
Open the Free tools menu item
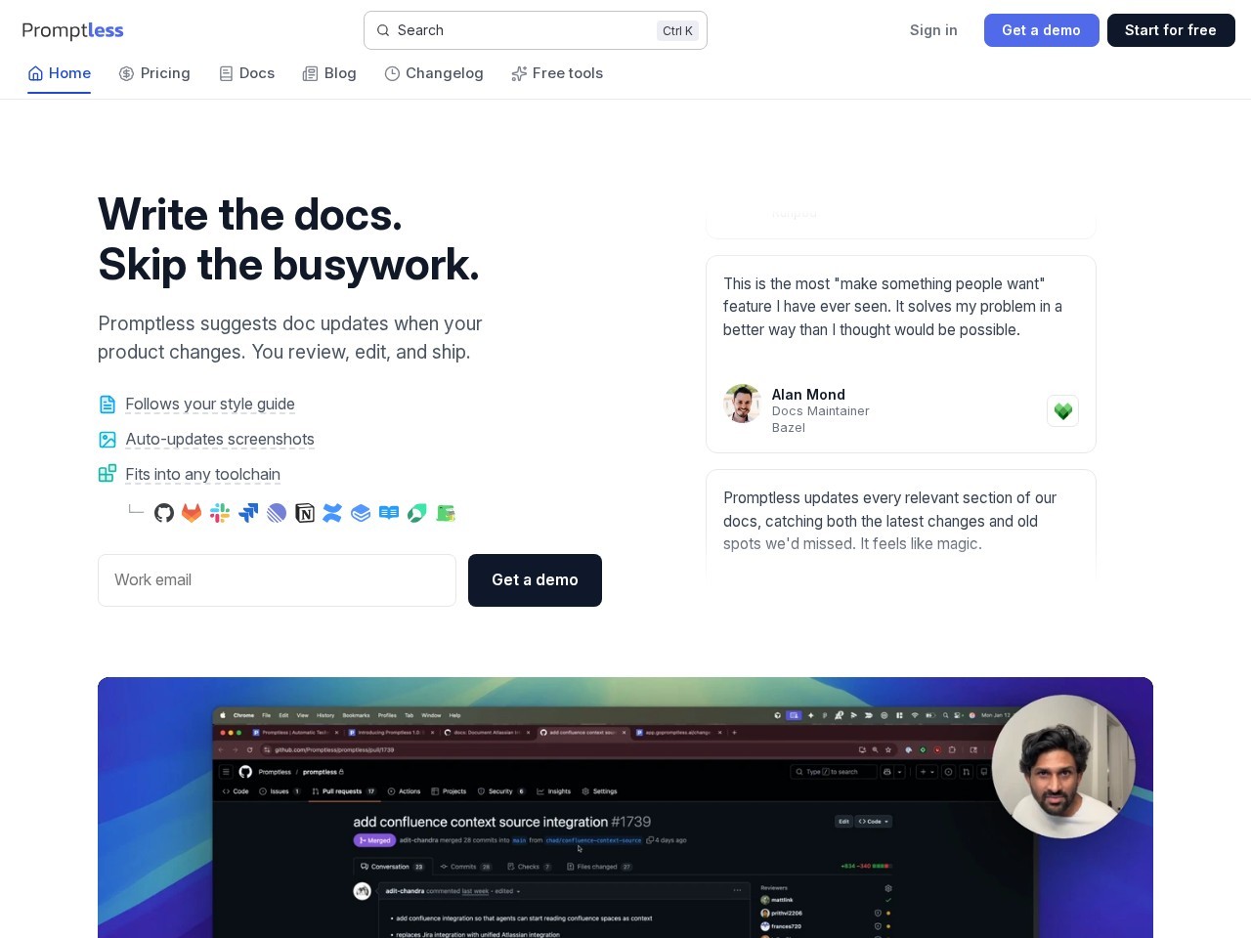pyautogui.click(x=557, y=73)
